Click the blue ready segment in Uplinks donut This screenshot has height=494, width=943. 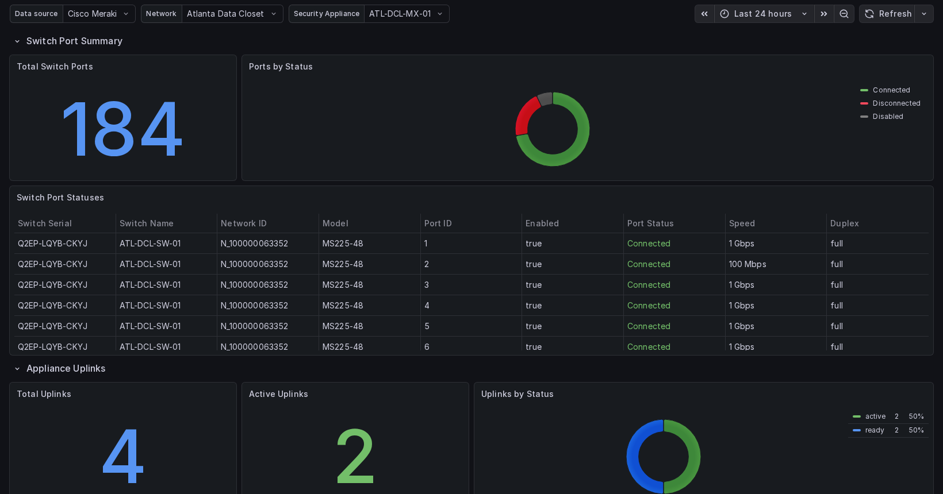pos(633,457)
